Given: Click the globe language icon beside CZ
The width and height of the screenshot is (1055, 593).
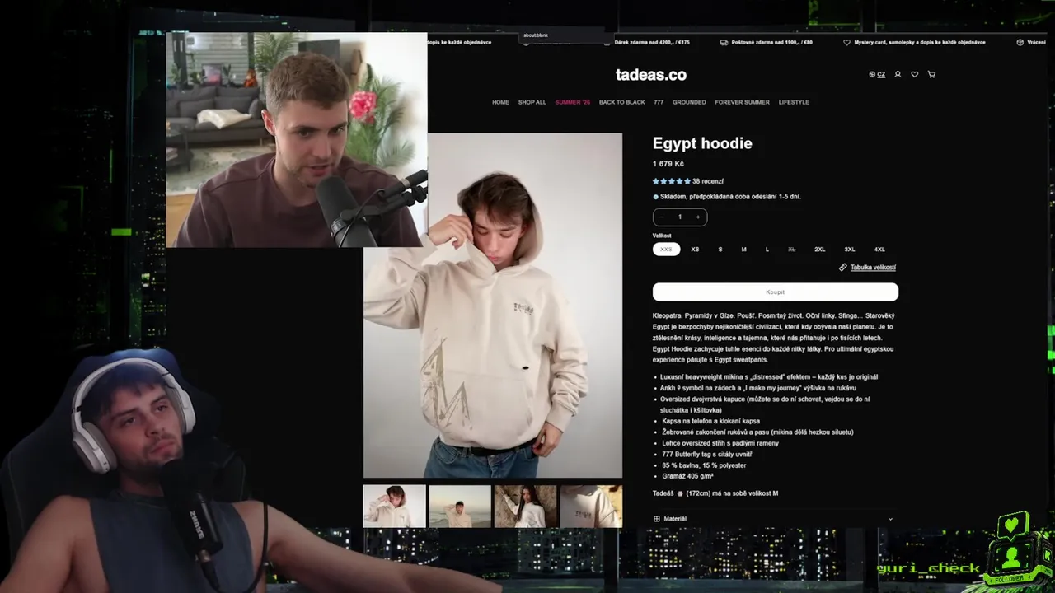Looking at the screenshot, I should point(872,74).
